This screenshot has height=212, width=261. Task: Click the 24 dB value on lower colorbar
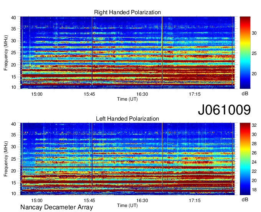tap(254, 162)
